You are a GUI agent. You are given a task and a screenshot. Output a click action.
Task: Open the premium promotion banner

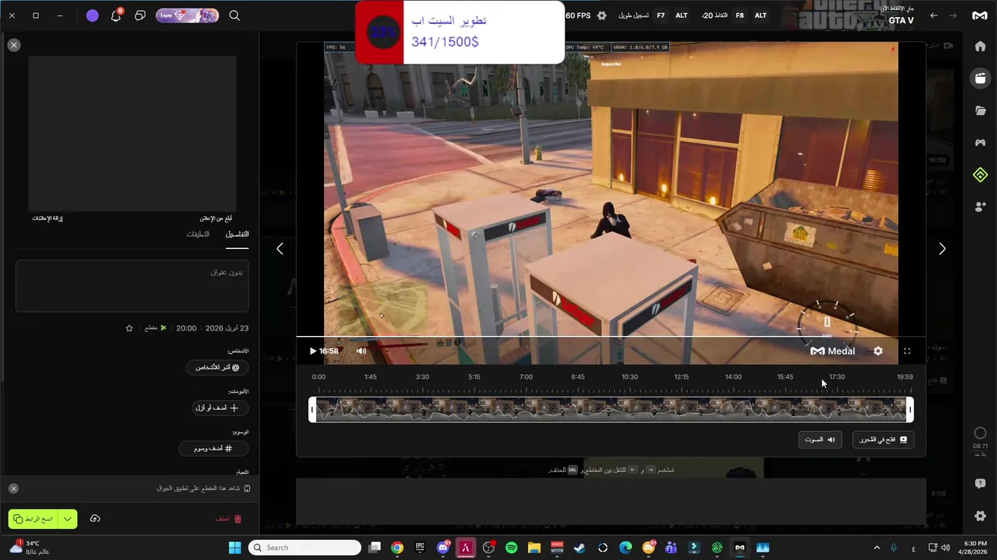coord(187,16)
